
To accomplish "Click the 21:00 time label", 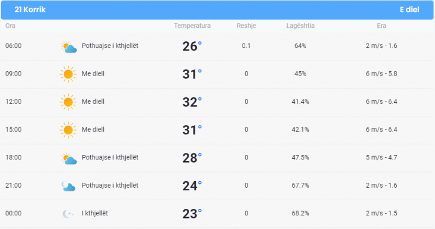I will click(13, 185).
